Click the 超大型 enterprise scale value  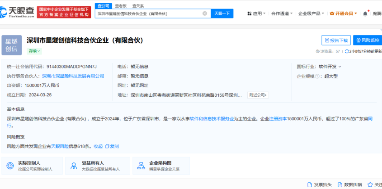(x=331, y=76)
